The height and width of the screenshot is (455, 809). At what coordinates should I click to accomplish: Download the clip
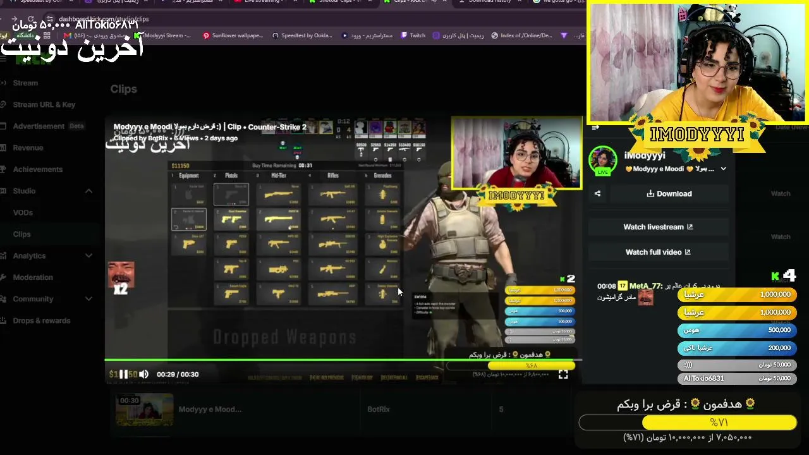coord(669,194)
